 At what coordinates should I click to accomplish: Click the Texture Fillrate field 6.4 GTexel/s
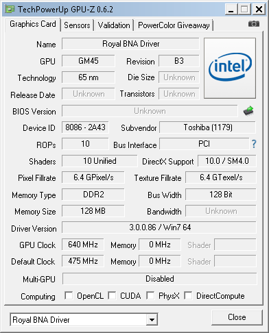click(x=221, y=177)
